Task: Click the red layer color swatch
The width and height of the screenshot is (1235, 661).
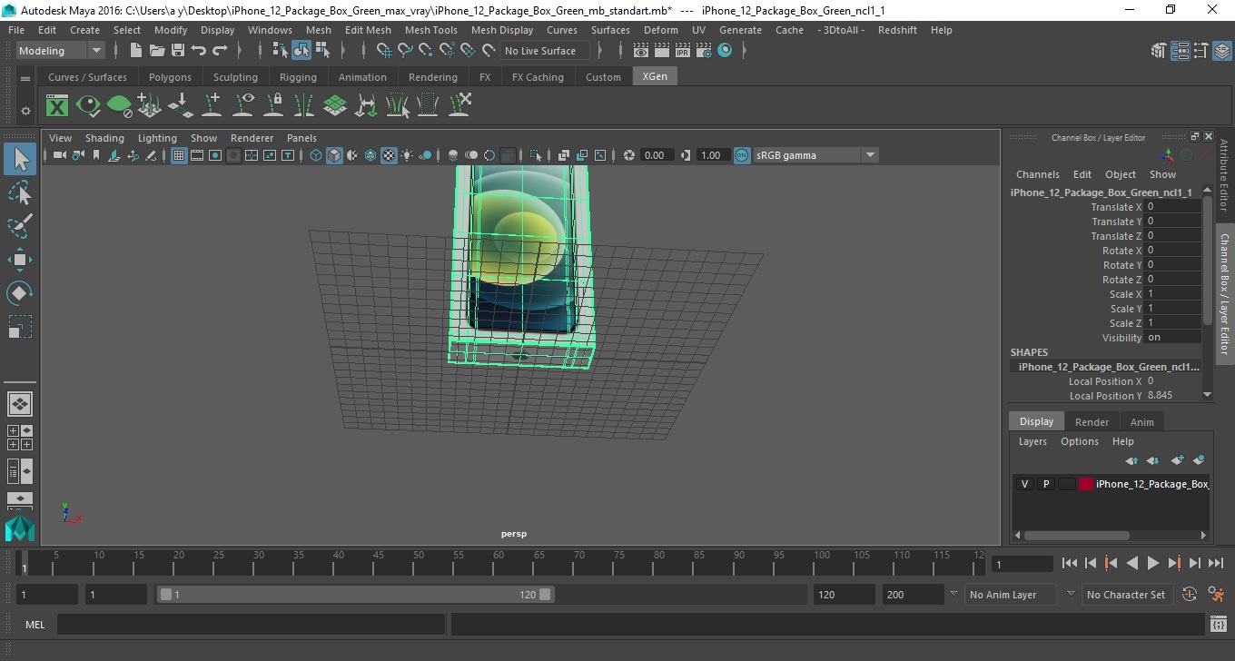Action: 1085,484
